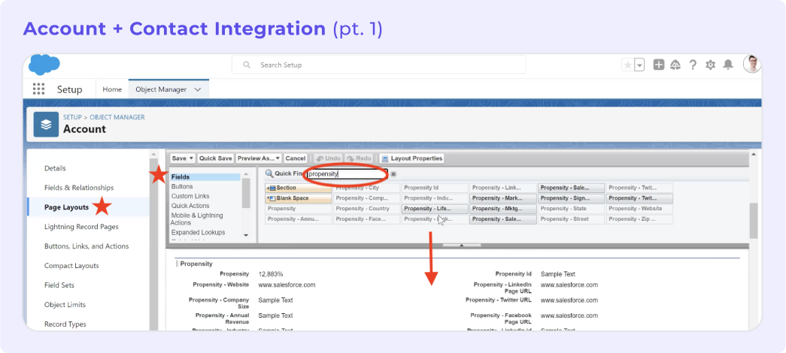The height and width of the screenshot is (353, 786).
Task: Click the Quick Save button
Action: point(216,158)
